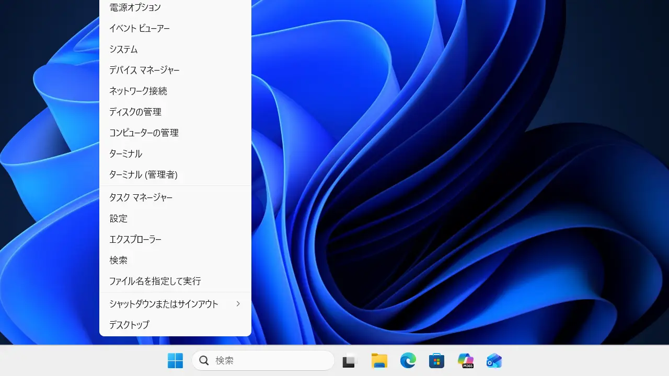Open 設定 from the menu
Screen dimensions: 669x376
(x=118, y=218)
